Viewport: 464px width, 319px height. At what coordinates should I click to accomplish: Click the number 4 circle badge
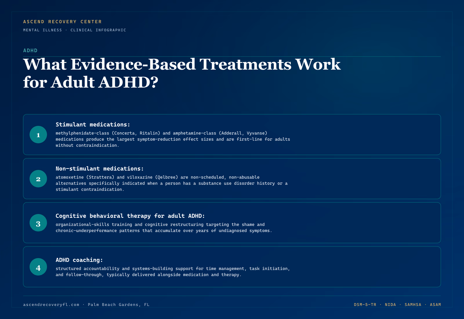[38, 267]
